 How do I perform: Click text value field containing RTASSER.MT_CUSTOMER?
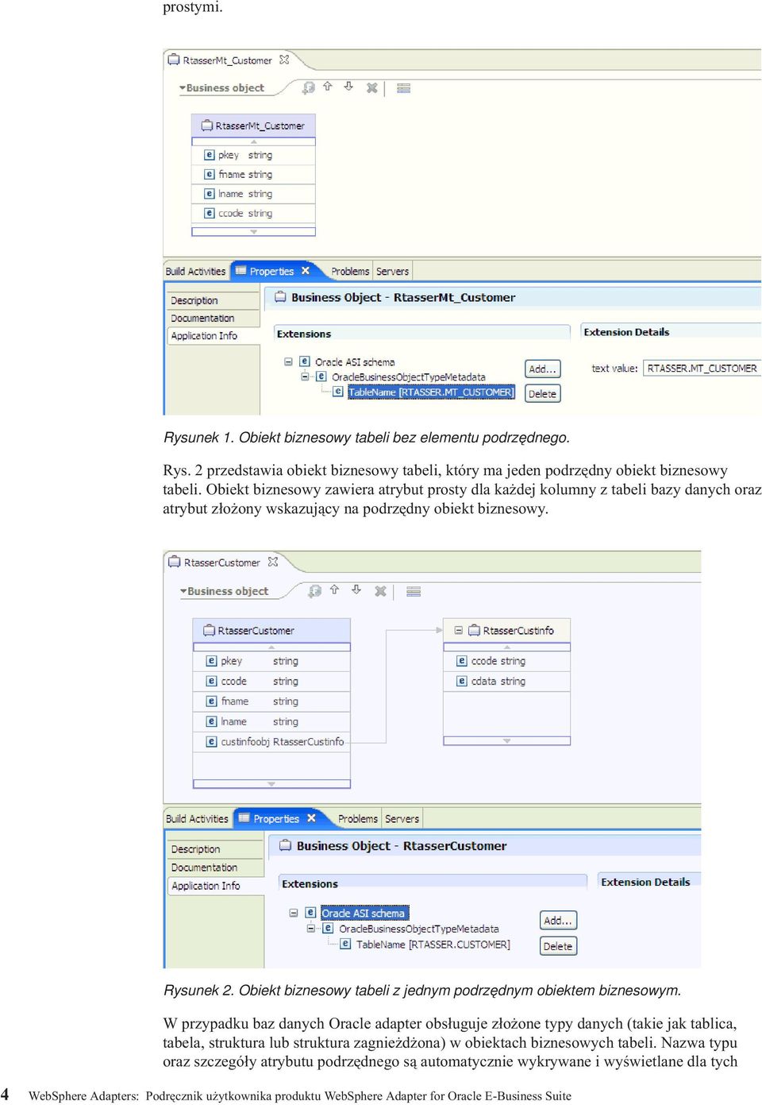[702, 369]
